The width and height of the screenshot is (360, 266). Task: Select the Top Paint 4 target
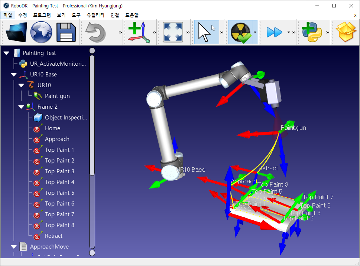pyautogui.click(x=59, y=182)
